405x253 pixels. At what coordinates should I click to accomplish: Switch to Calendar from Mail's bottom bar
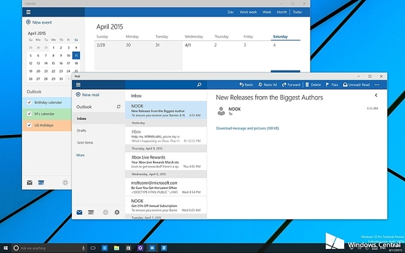(91, 212)
